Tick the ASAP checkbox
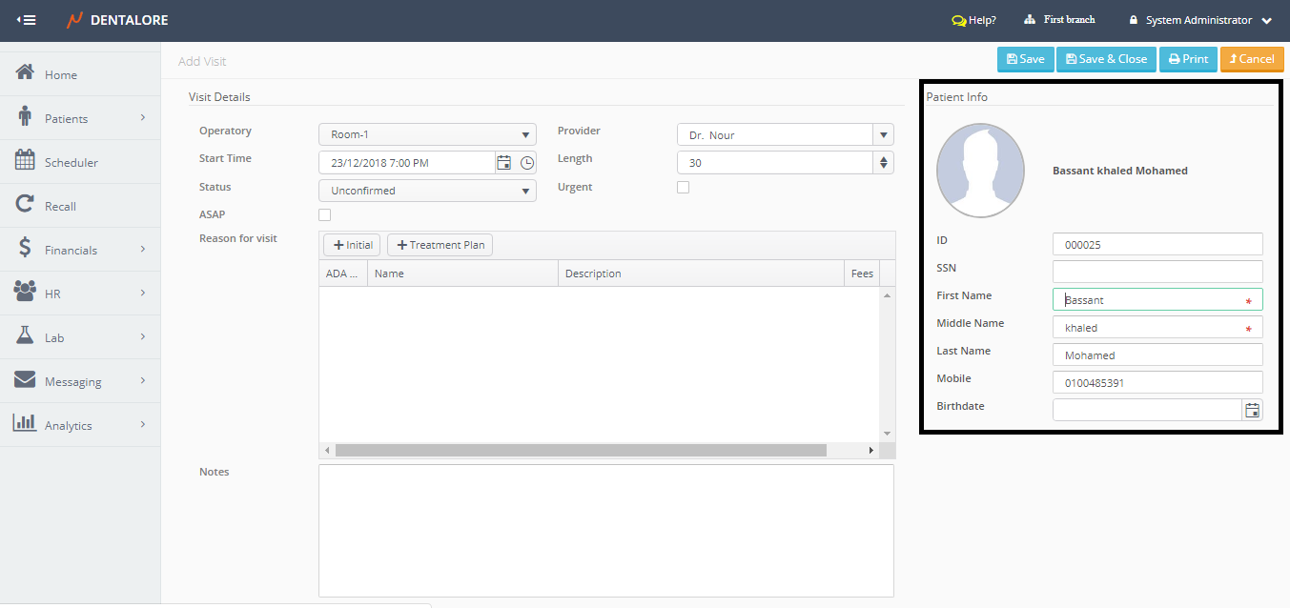The width and height of the screenshot is (1290, 608). [x=325, y=215]
